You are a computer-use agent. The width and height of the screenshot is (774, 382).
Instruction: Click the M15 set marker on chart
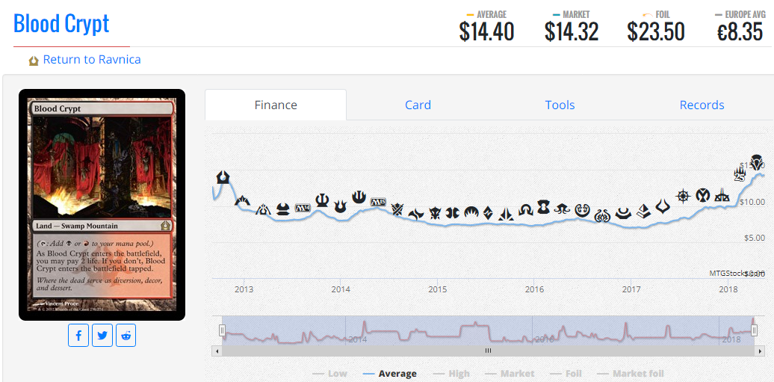(x=377, y=202)
